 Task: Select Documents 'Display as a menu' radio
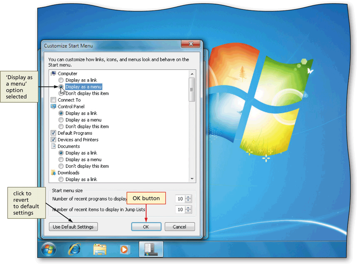(61, 160)
